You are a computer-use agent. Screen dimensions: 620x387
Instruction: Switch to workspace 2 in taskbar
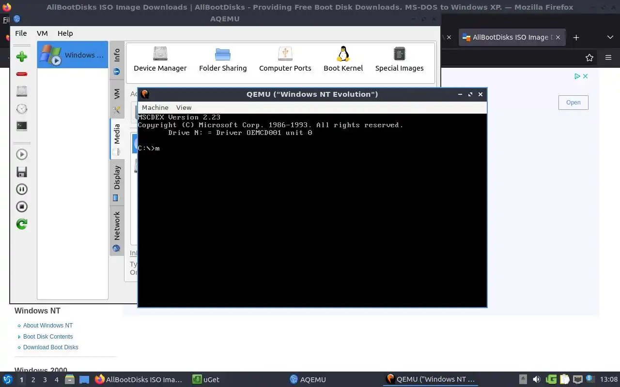tap(33, 380)
